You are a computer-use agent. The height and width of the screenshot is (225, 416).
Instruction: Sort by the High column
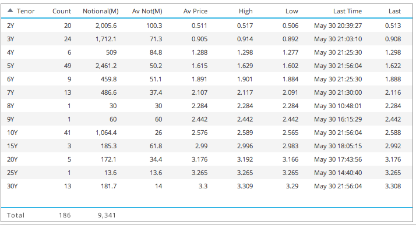click(246, 11)
